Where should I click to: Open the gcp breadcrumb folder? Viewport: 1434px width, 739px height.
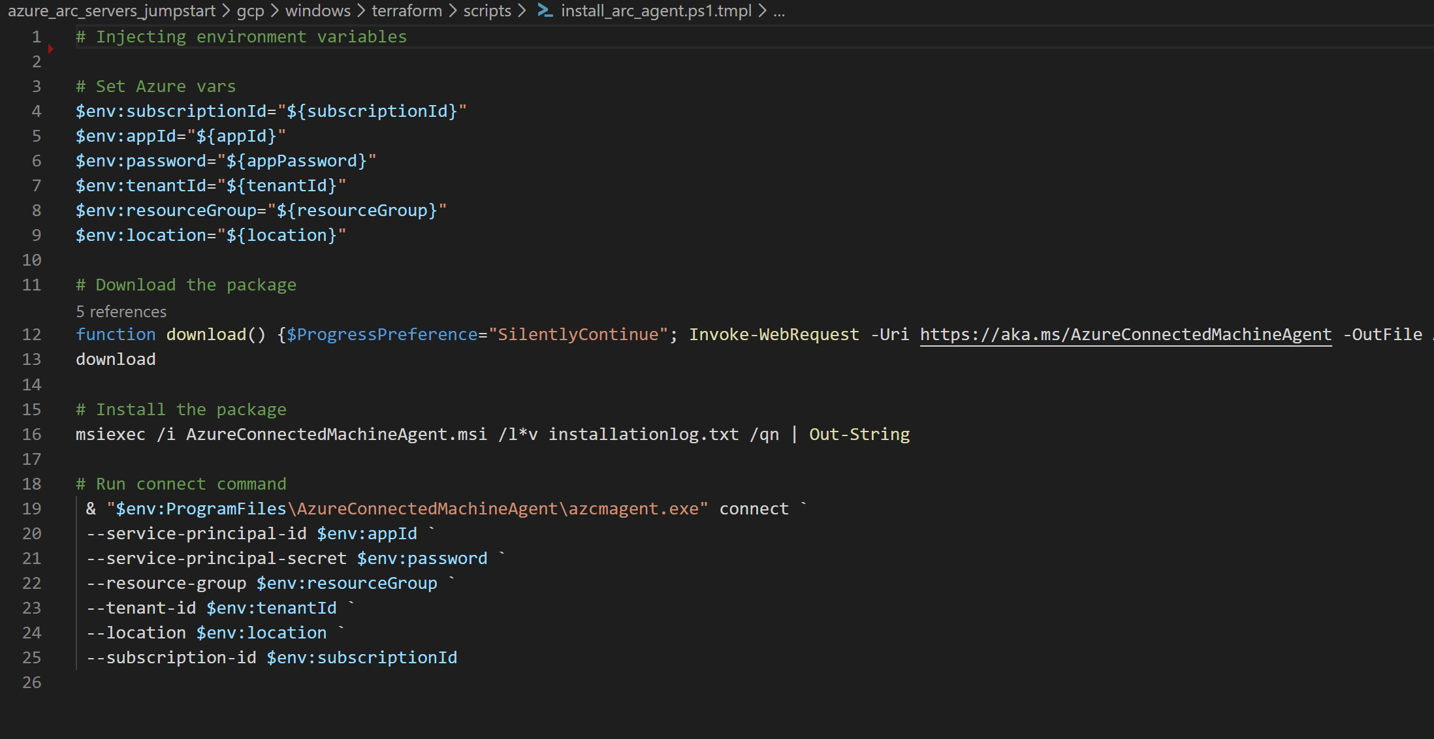(250, 11)
